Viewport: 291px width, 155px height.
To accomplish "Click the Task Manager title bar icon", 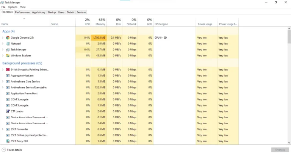I will click(x=2, y=3).
